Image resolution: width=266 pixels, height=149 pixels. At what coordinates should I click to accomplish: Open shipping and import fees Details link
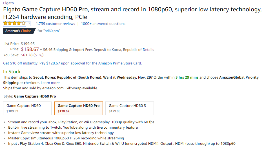point(148,50)
